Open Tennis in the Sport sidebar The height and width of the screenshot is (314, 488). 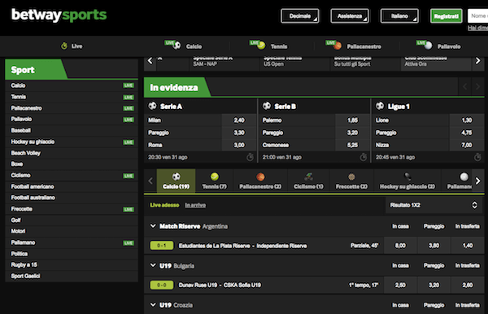click(72, 97)
